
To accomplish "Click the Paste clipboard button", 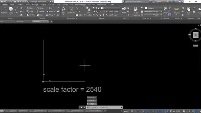I will pos(188,10).
